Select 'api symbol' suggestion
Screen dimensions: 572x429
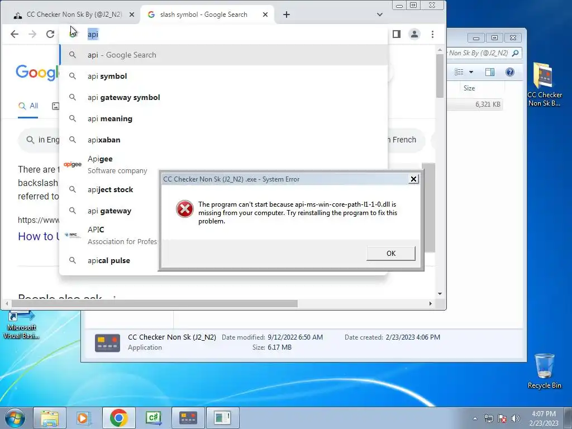pos(223,76)
